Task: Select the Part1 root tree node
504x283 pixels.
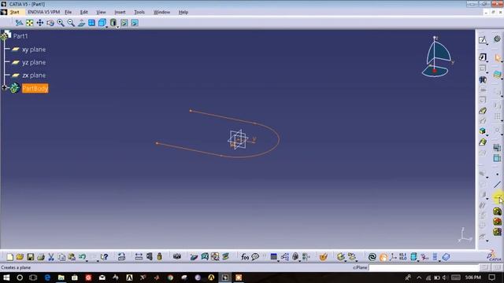Action: (x=20, y=36)
